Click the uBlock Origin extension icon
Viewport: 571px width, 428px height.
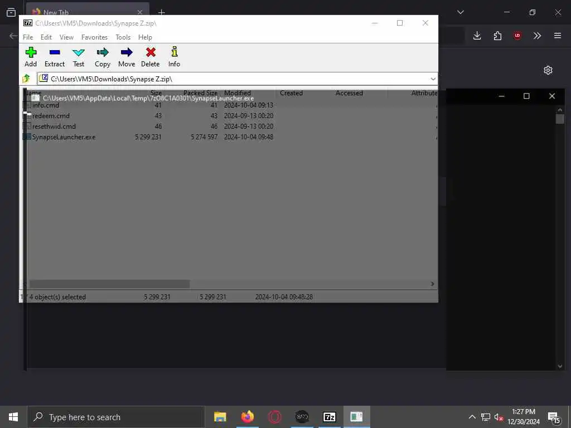517,36
